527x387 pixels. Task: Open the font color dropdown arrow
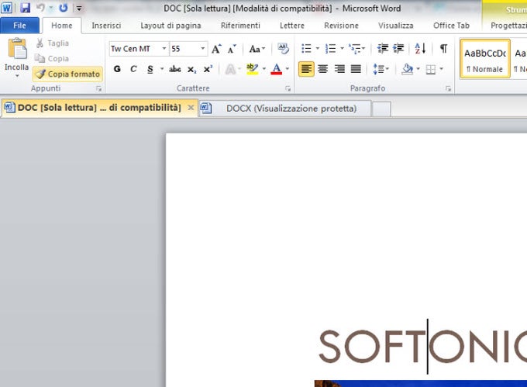(x=288, y=69)
